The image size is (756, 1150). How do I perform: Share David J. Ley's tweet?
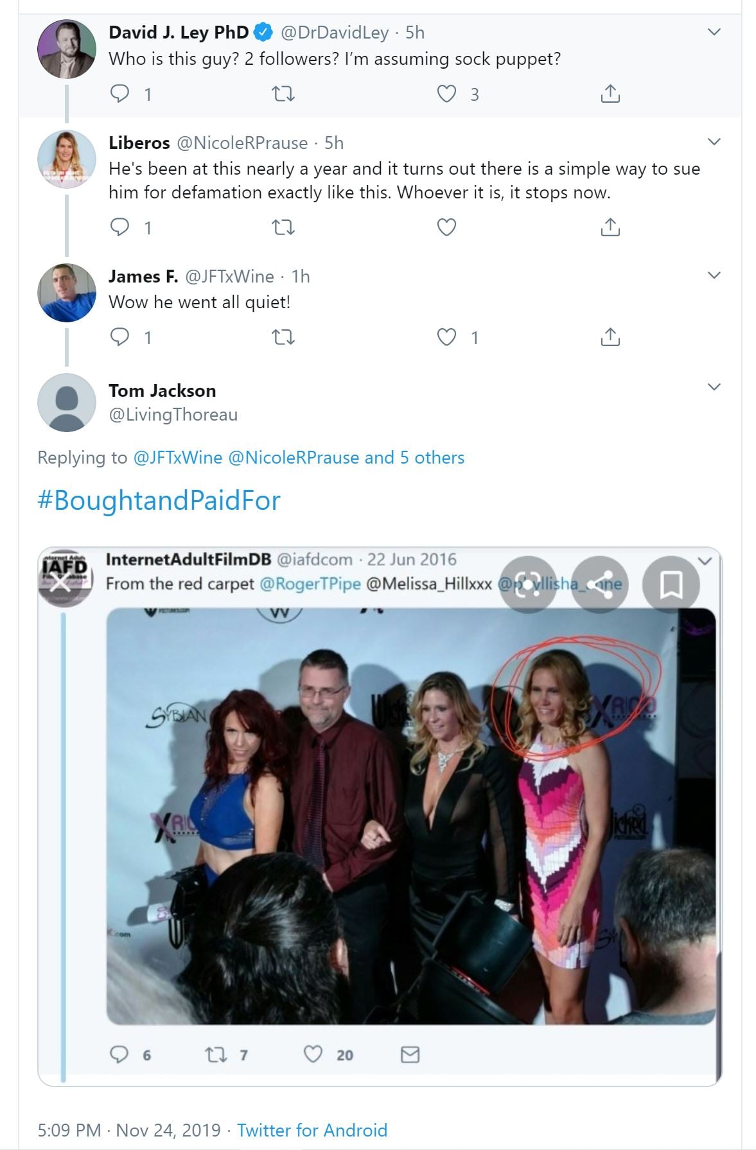pos(610,94)
